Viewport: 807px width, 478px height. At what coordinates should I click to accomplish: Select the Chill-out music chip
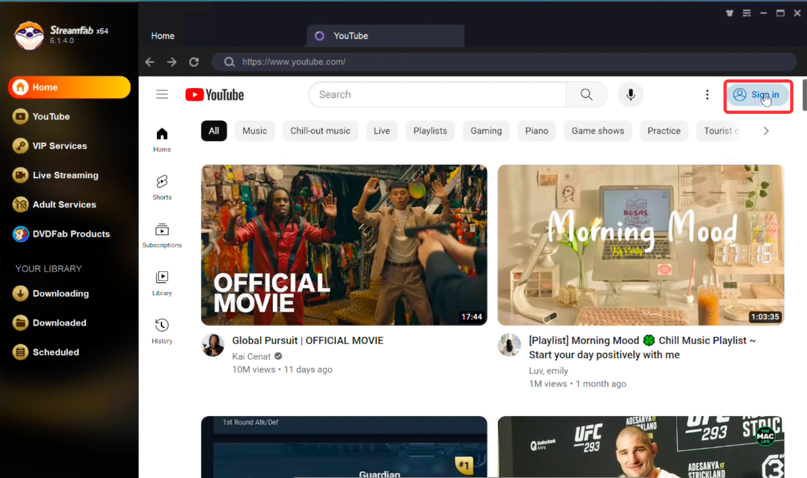[320, 131]
